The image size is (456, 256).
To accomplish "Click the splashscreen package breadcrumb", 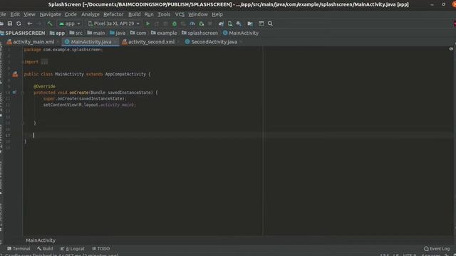I will 199,33.
